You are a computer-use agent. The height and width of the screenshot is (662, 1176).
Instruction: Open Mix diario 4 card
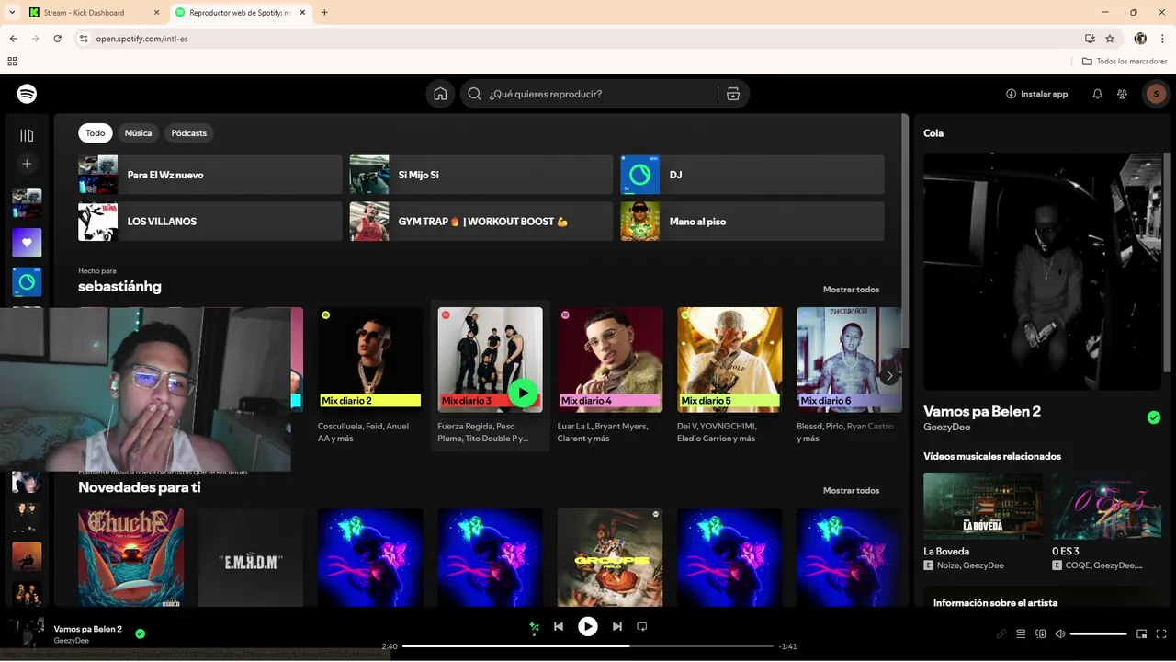coord(610,377)
